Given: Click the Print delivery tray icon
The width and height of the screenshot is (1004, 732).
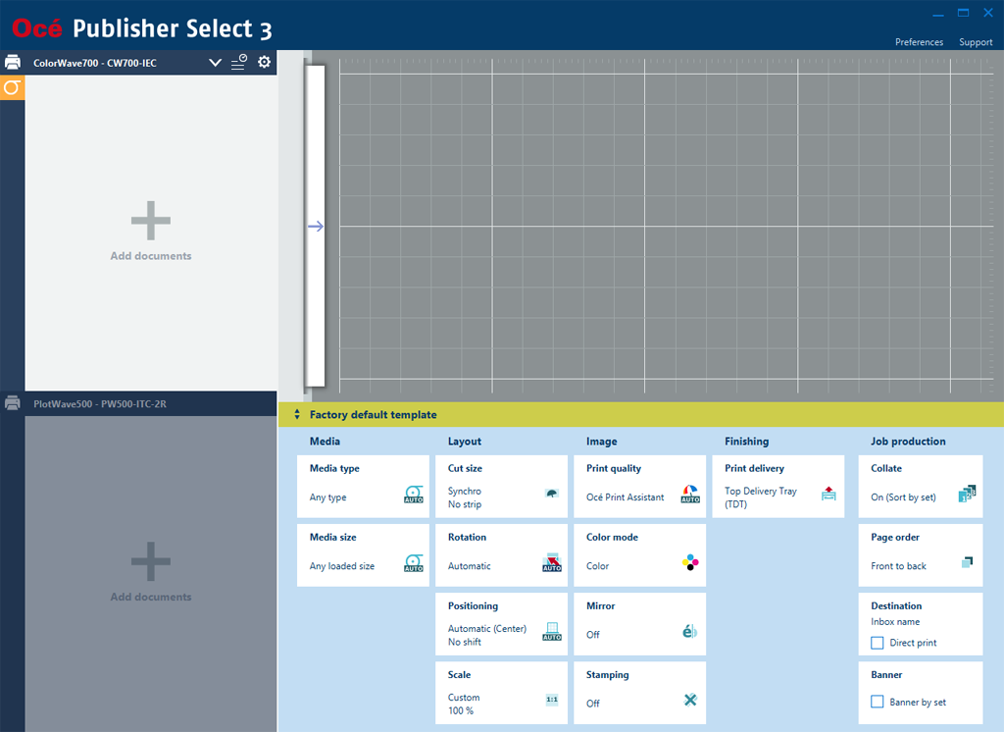Looking at the screenshot, I should pyautogui.click(x=828, y=493).
